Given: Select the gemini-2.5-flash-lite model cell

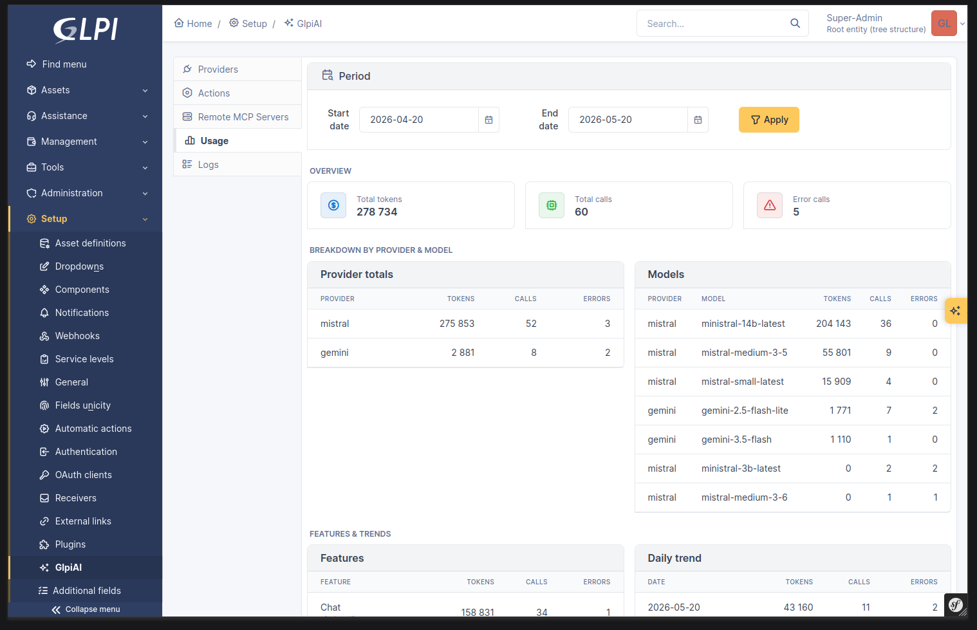Looking at the screenshot, I should tap(745, 411).
